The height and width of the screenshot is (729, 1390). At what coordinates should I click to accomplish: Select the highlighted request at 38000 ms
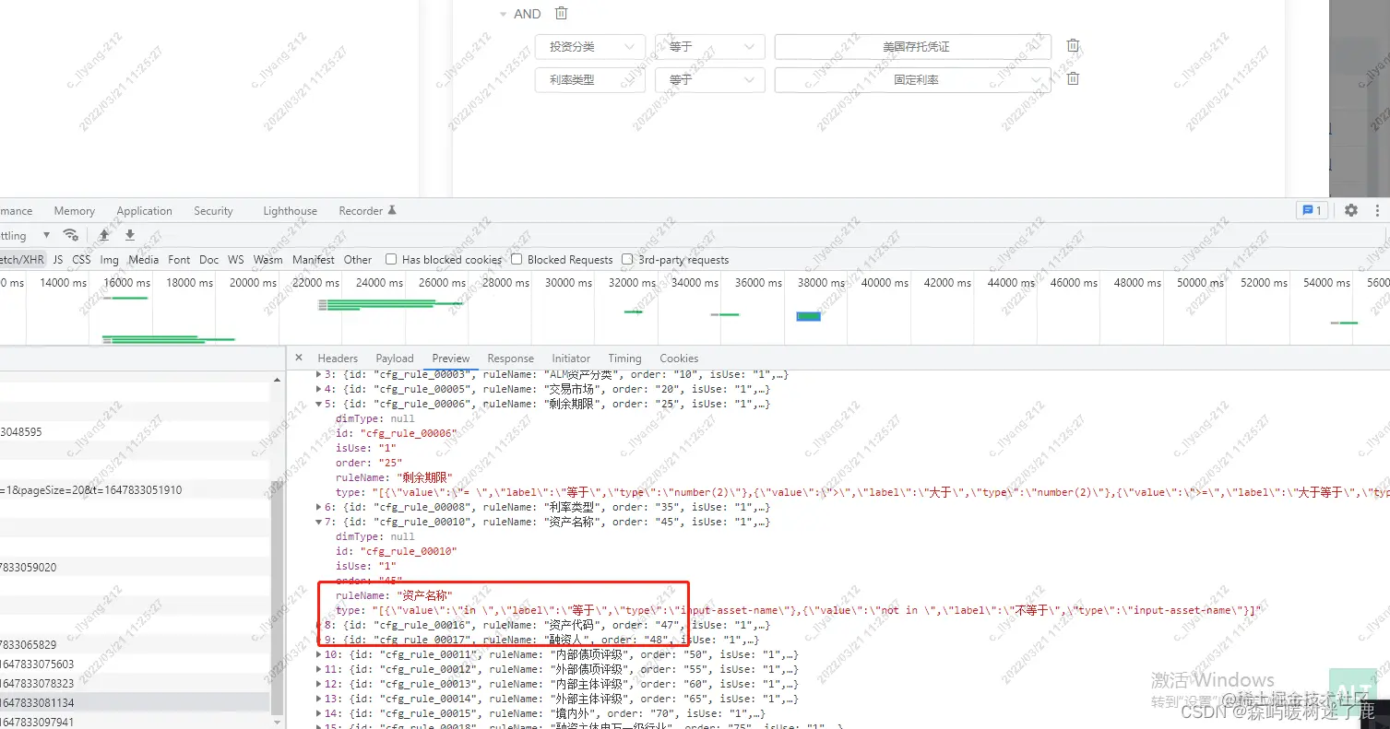pyautogui.click(x=808, y=316)
